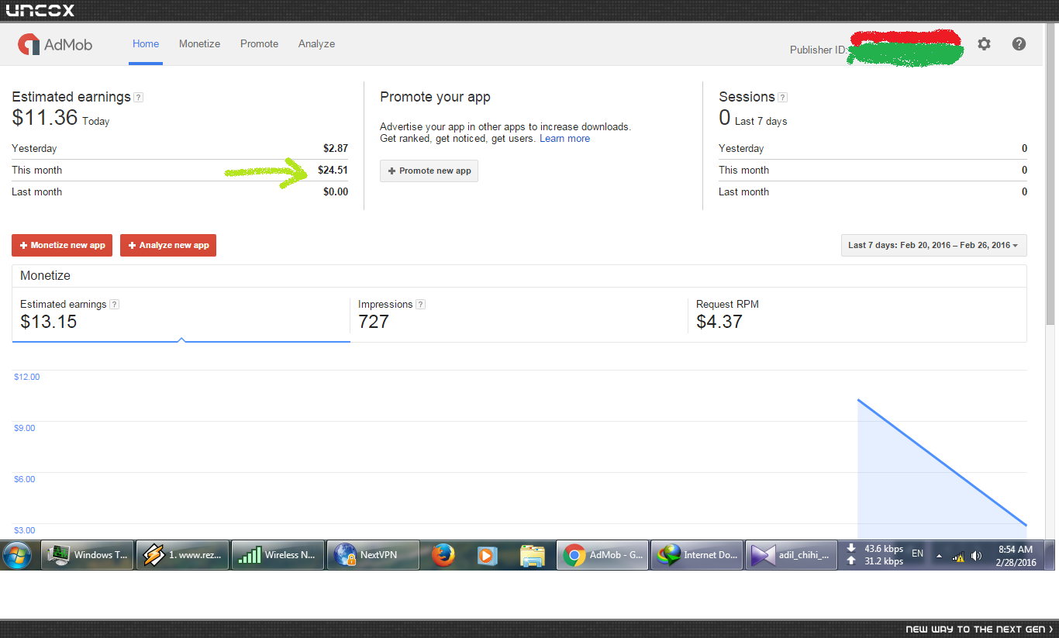Switch to the NextVPN taskbar window
The height and width of the screenshot is (638, 1059).
[373, 555]
